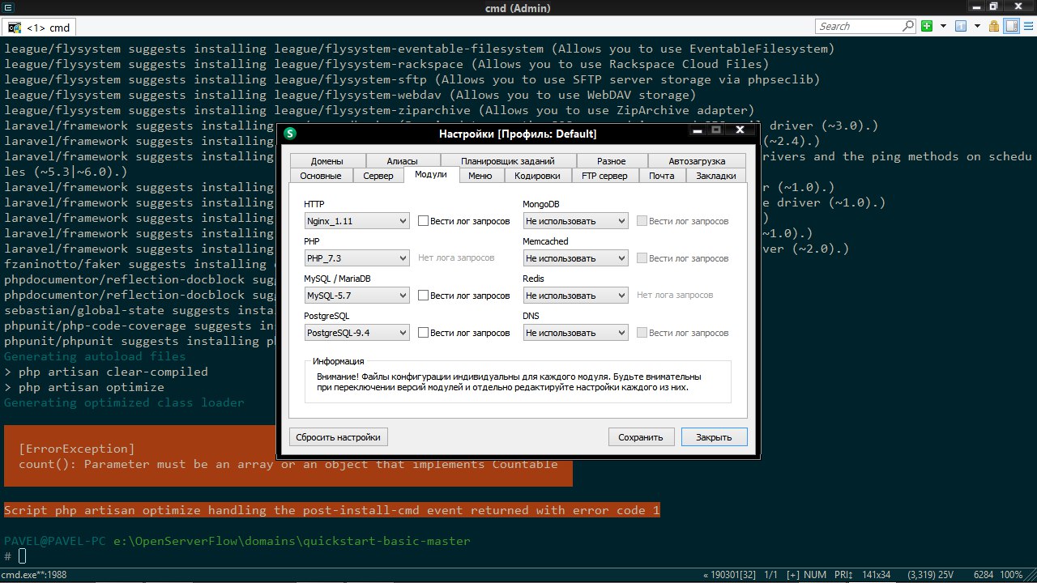This screenshot has height=583, width=1037.
Task: Click the 'php artisan optimize' console line
Action: click(x=84, y=387)
